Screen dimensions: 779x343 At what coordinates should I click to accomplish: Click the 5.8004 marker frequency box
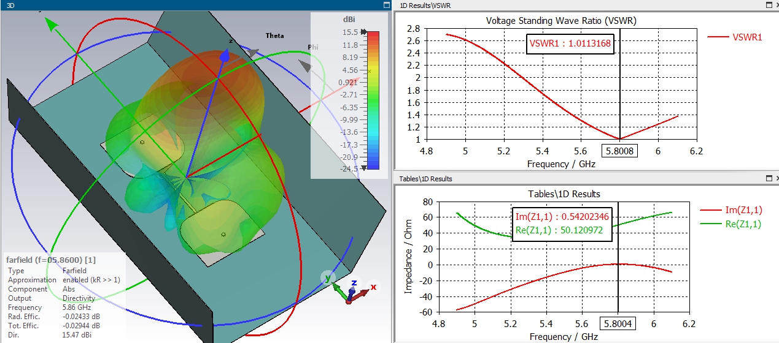click(x=618, y=323)
